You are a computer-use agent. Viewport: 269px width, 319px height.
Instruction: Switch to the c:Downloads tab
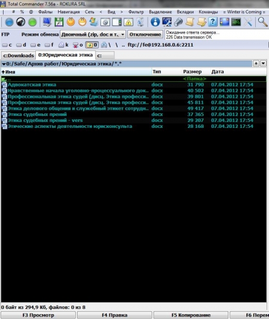tap(19, 56)
